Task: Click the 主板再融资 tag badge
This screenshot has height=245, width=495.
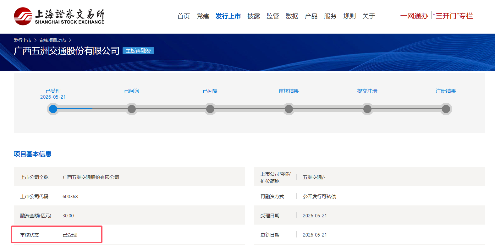Action: [138, 51]
